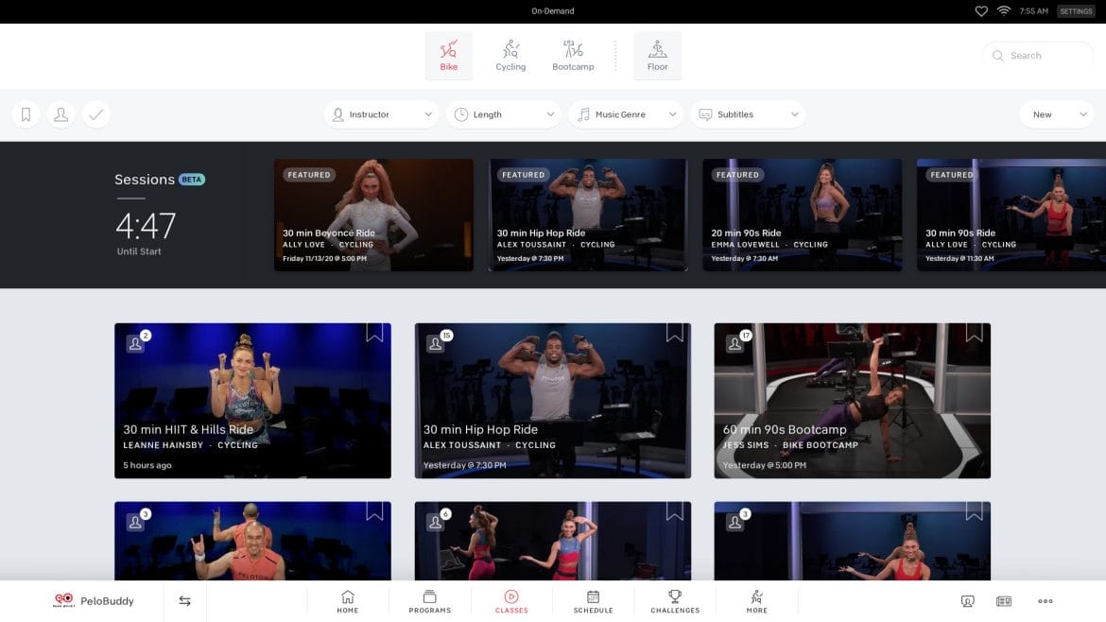Click friends icon on HIIT & Hills Ride

coord(135,343)
